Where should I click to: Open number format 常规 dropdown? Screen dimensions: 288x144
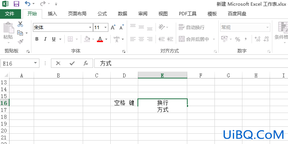tap(267, 28)
